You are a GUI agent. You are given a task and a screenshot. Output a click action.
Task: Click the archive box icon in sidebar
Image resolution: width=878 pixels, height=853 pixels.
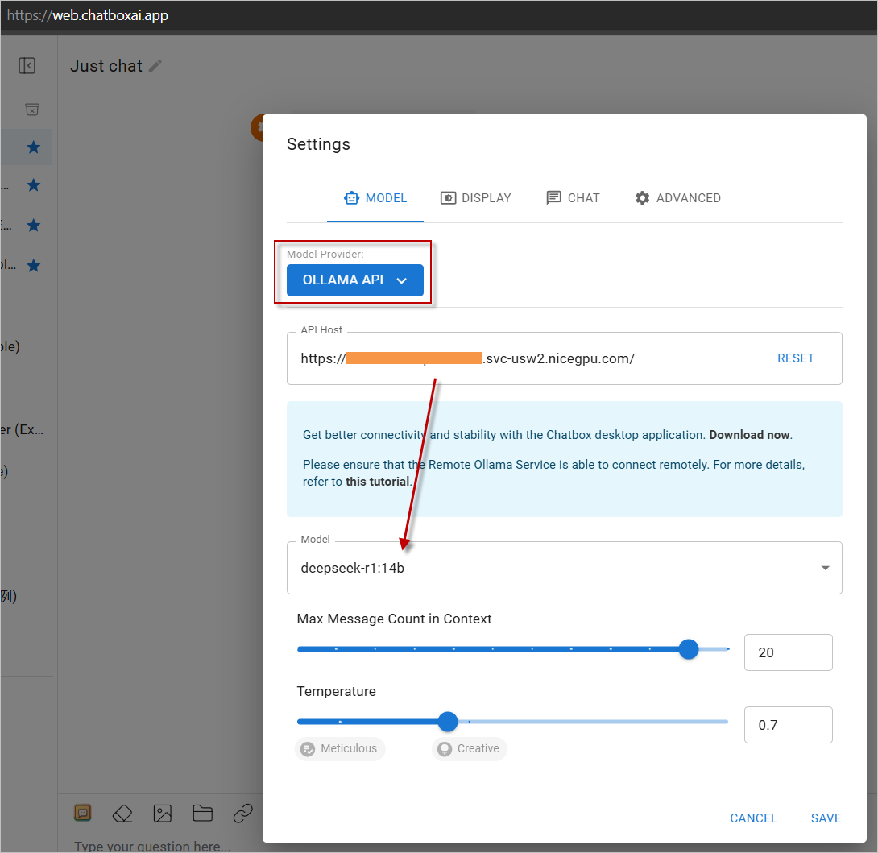[31, 110]
